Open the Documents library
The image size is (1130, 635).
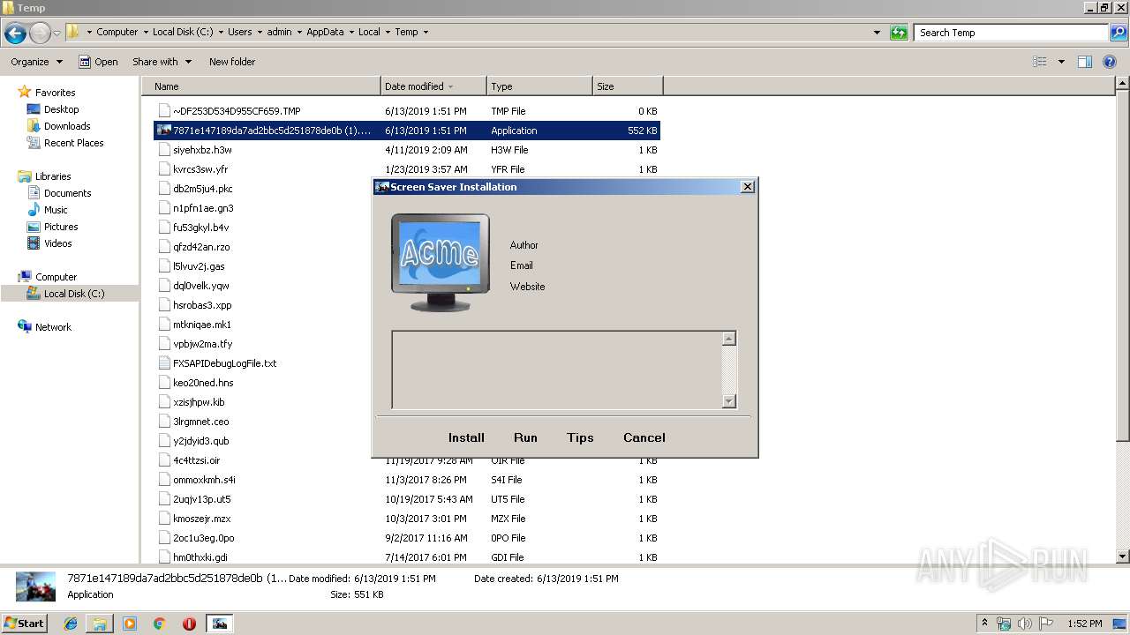coord(67,193)
